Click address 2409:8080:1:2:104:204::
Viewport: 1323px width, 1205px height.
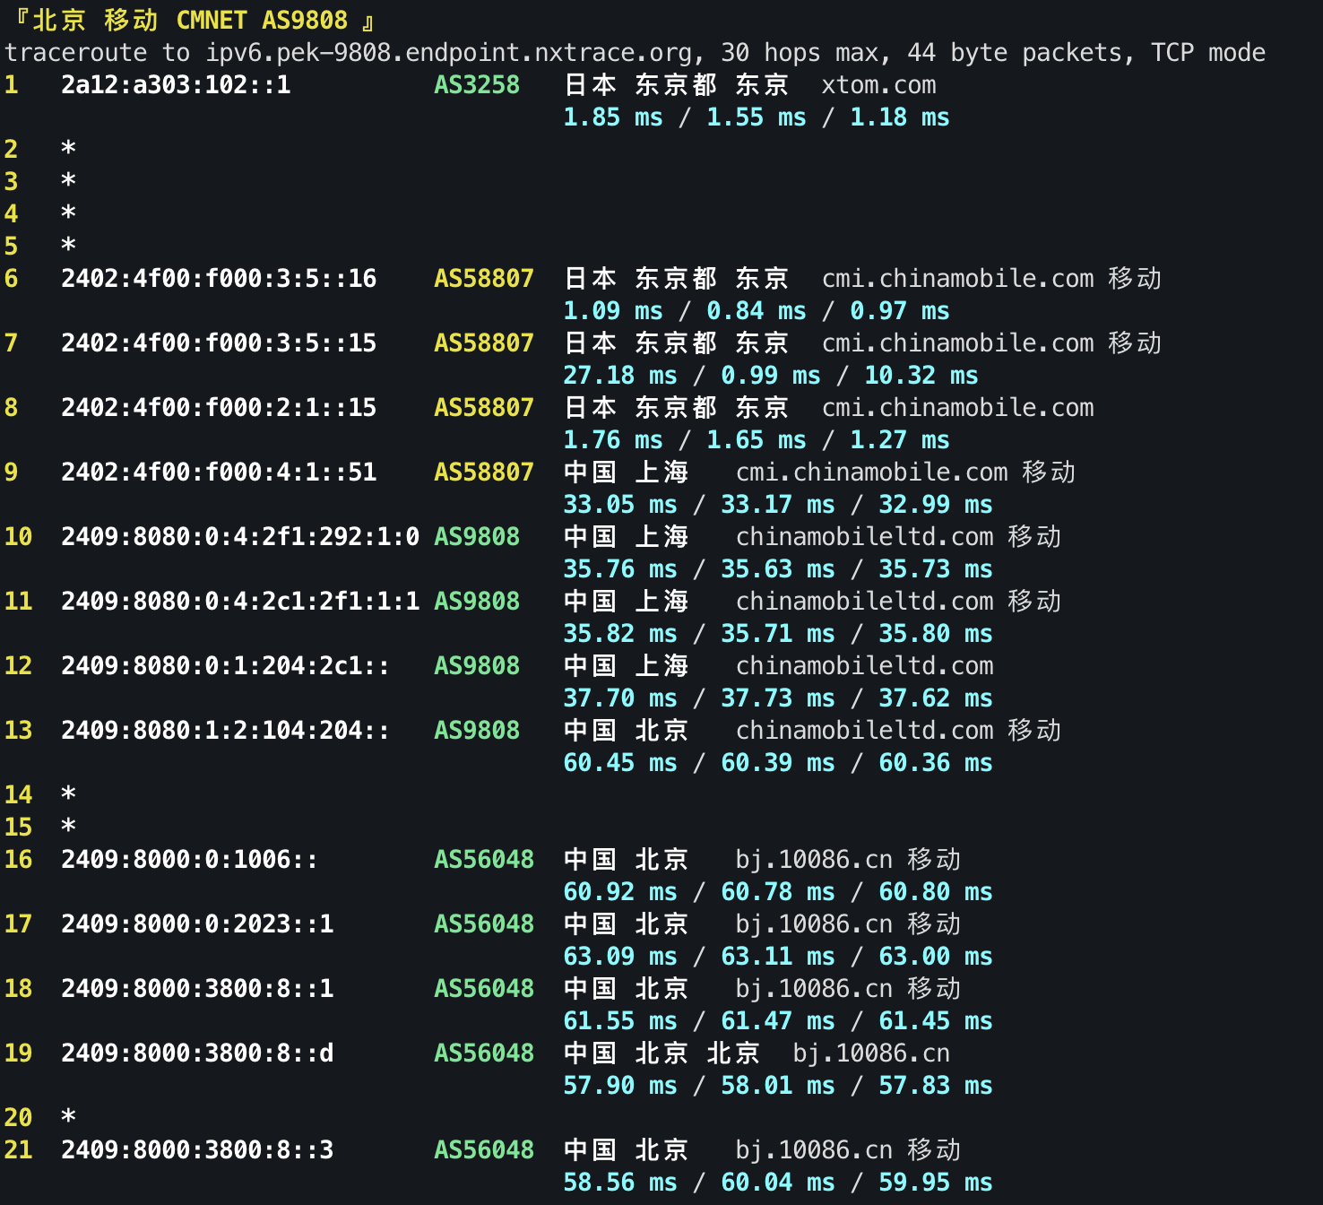pyautogui.click(x=226, y=731)
